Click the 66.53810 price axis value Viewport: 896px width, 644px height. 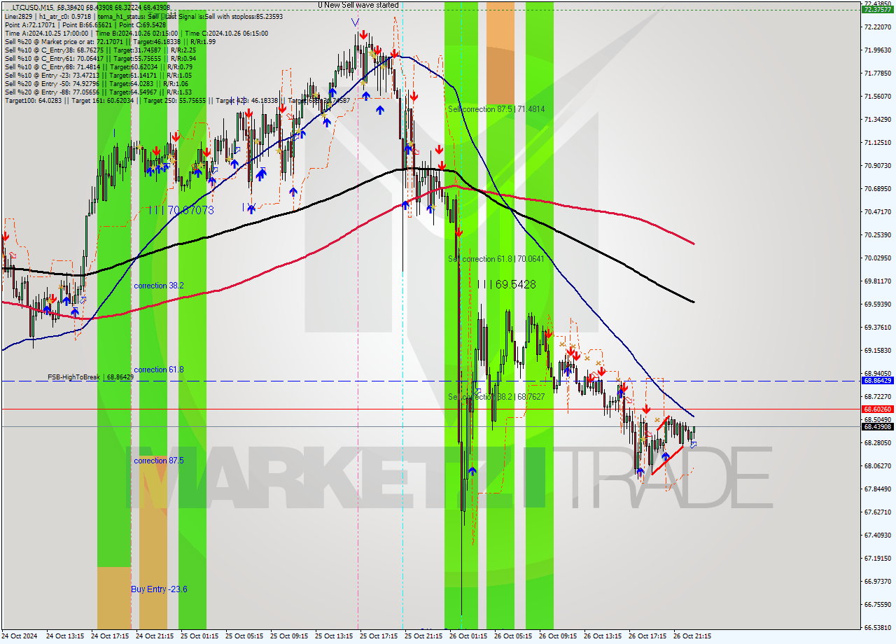pyautogui.click(x=877, y=627)
